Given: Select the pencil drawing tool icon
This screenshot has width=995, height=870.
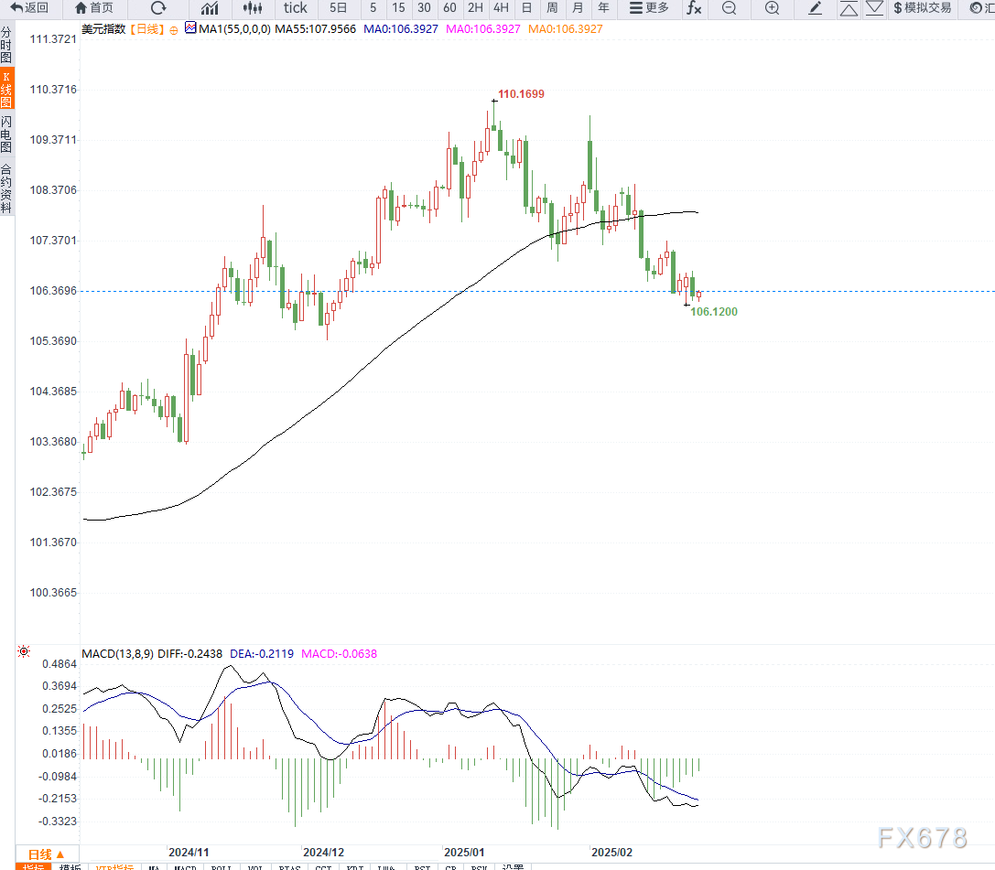Looking at the screenshot, I should pos(814,8).
